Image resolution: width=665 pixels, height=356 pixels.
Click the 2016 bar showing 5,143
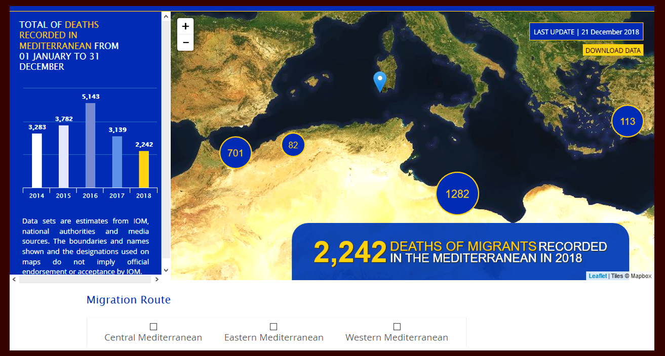pyautogui.click(x=90, y=146)
